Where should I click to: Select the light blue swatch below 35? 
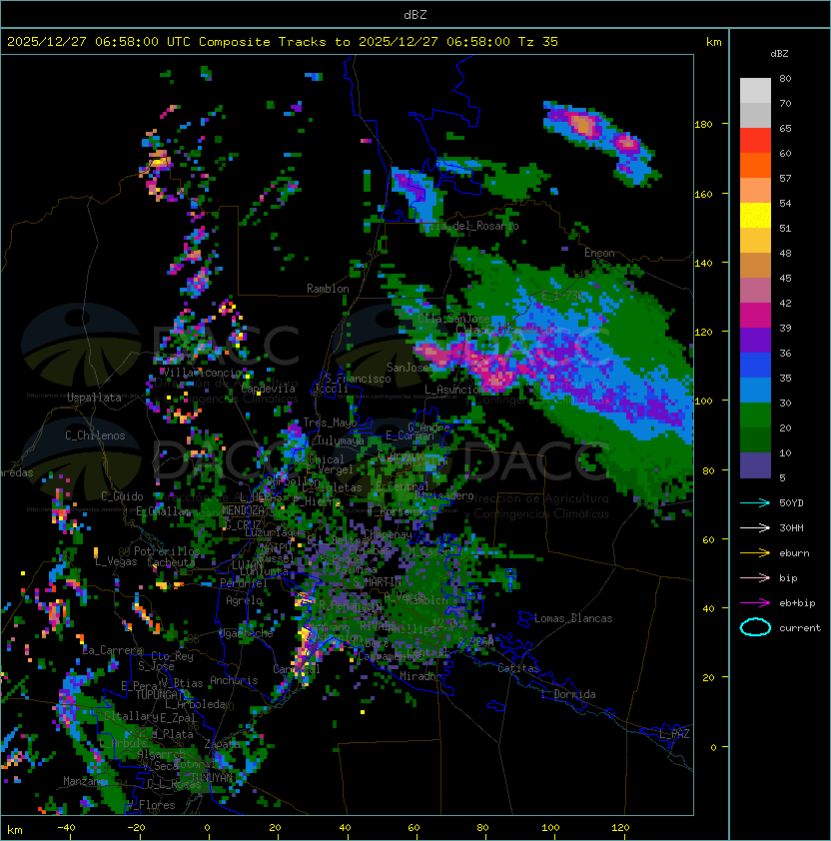[x=755, y=390]
